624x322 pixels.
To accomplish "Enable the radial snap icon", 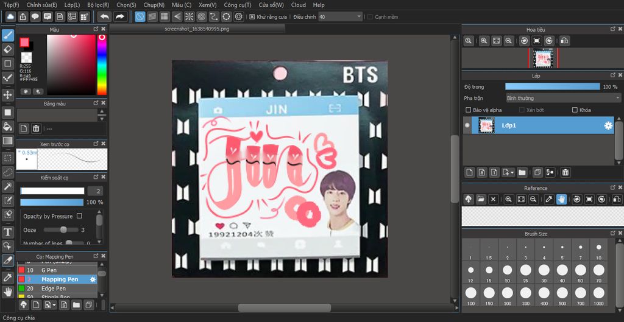I will (189, 16).
